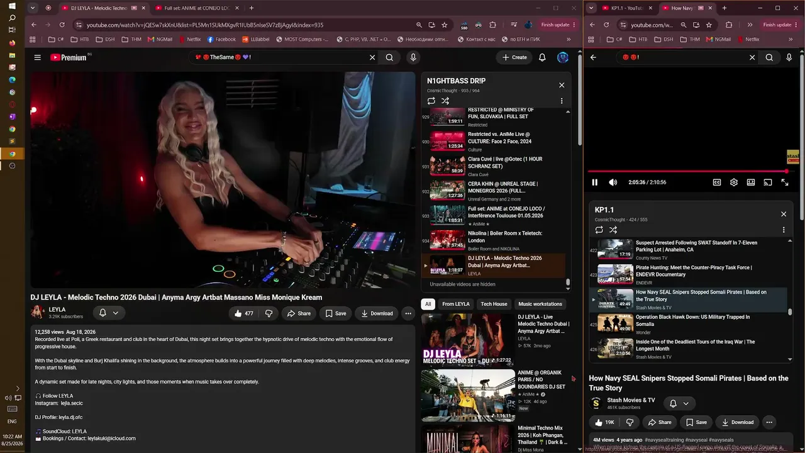Go back in the left browser window
The height and width of the screenshot is (453, 805).
34,25
